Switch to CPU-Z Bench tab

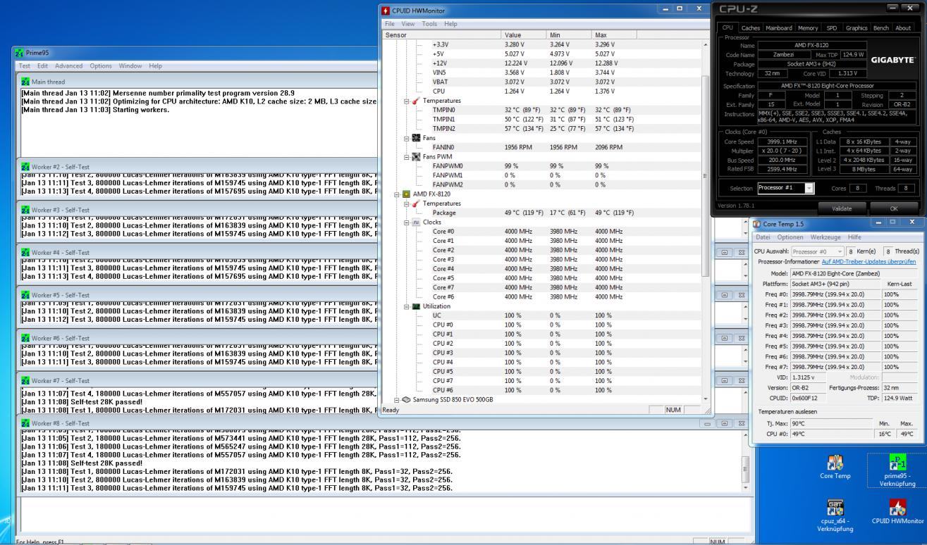coord(881,27)
